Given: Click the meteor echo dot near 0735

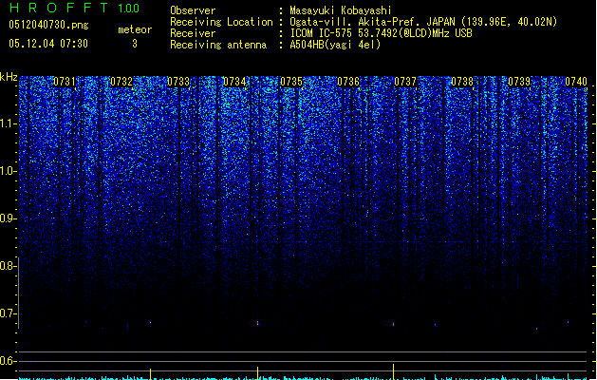Looking at the screenshot, I should [258, 324].
